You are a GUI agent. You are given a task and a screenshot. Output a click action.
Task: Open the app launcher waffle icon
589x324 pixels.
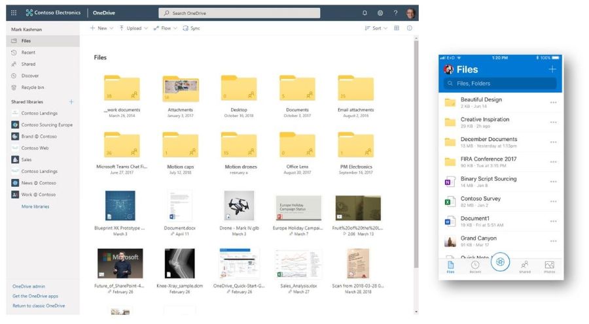tap(14, 13)
